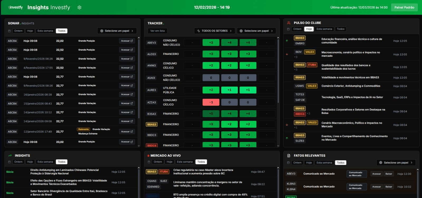Select Todos tab in Fatos Relevantes

coord(341,163)
